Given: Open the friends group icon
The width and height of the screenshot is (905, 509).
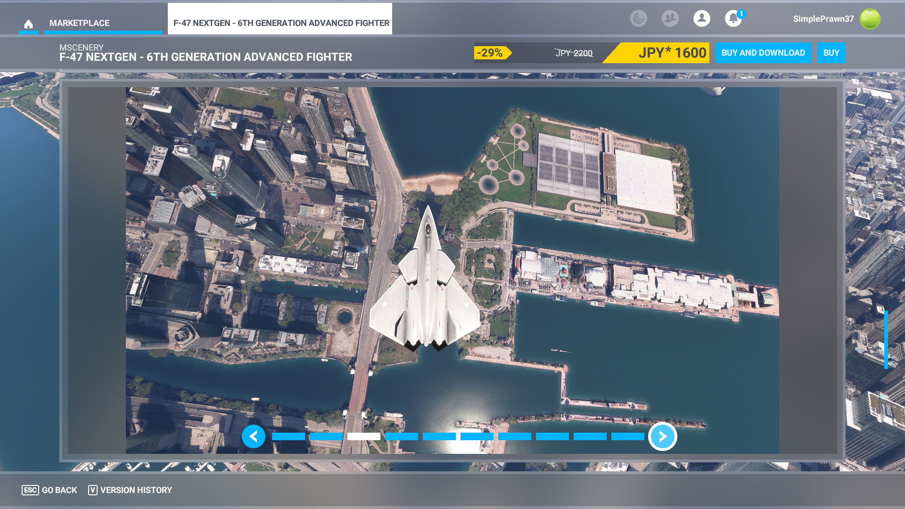Looking at the screenshot, I should coord(670,18).
